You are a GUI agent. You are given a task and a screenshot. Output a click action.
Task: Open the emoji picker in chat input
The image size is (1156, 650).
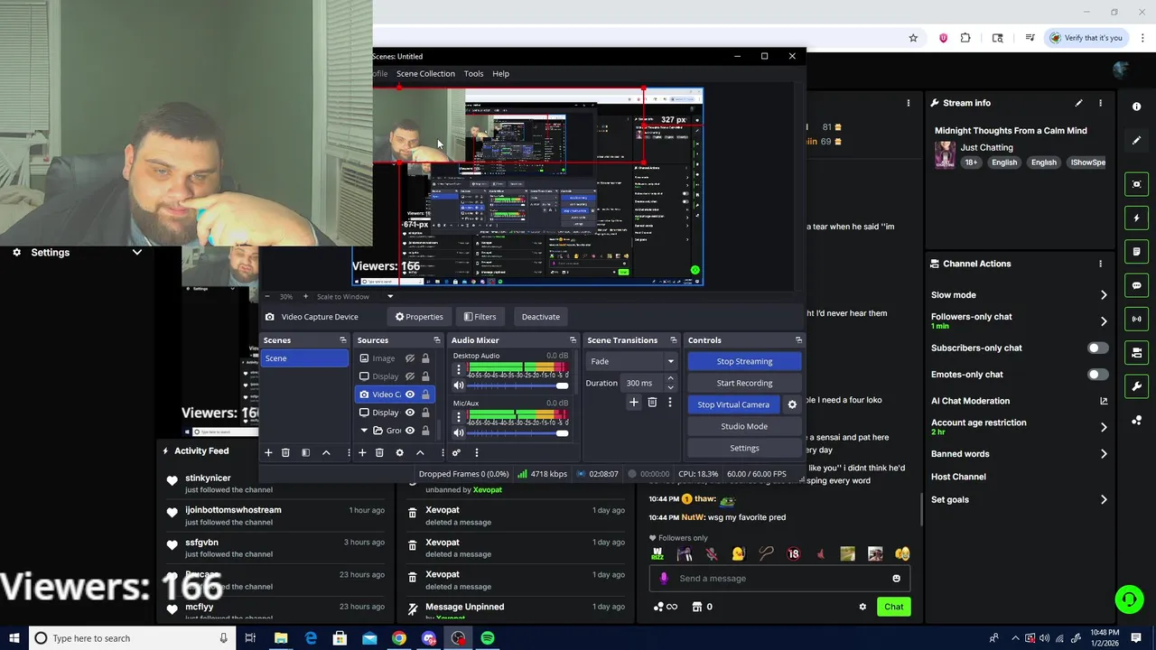tap(896, 579)
